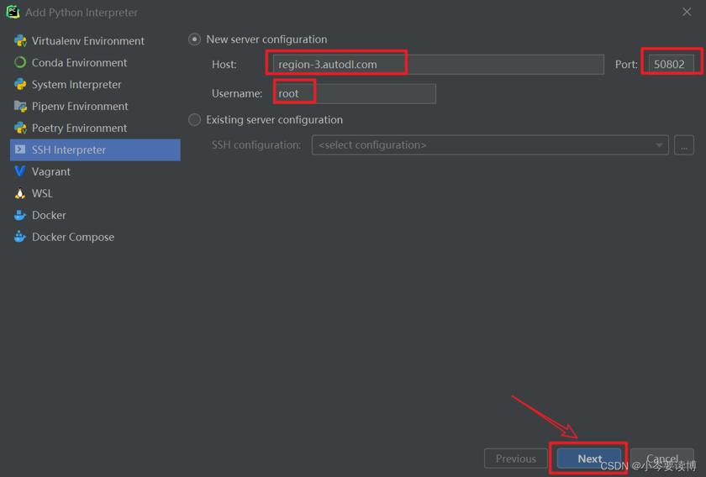Open the SSH configuration dropdown
The image size is (706, 477).
click(490, 145)
